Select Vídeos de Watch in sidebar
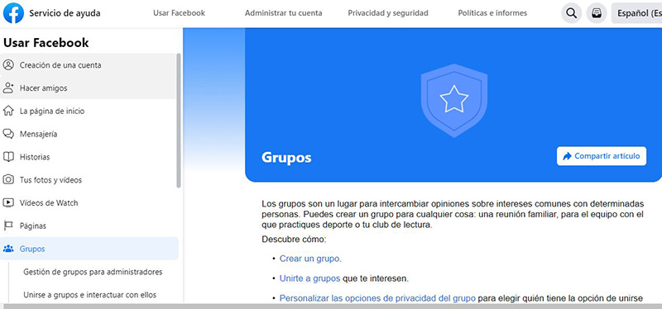Image resolution: width=662 pixels, height=309 pixels. point(89,202)
